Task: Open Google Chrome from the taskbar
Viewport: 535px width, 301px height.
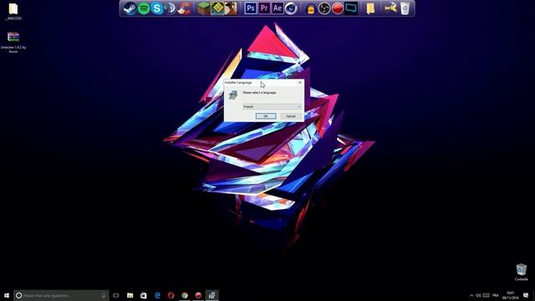Action: tap(185, 295)
